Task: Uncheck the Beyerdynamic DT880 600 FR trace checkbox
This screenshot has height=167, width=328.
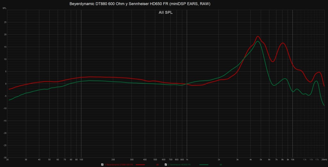Action: coord(102,164)
